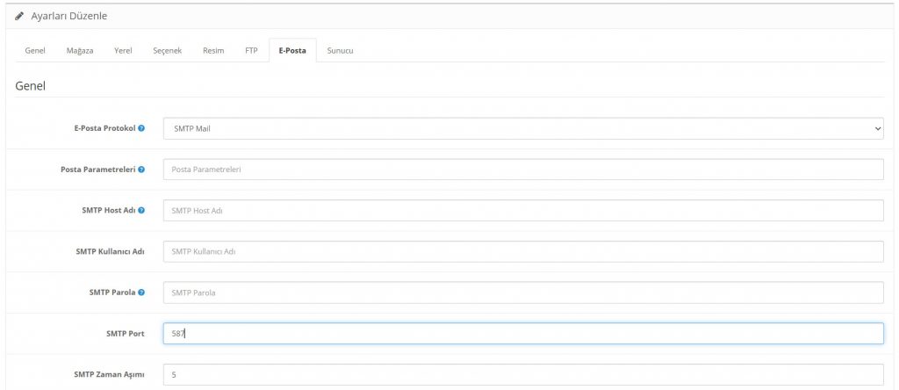Click the SMTP Zaman Aşımı label
Image resolution: width=899 pixels, height=390 pixels.
[x=109, y=374]
